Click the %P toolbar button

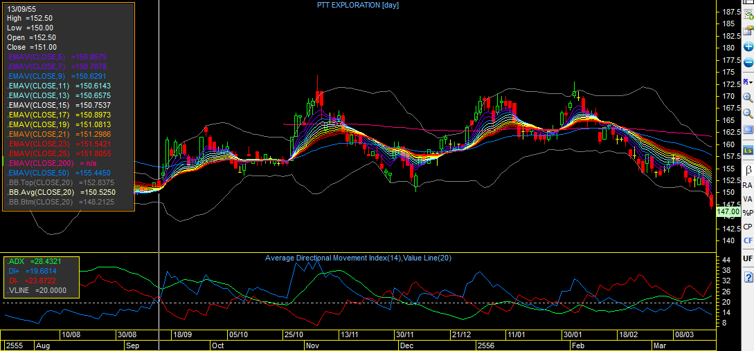point(747,213)
